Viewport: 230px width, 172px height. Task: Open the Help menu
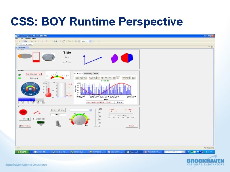coord(34,38)
